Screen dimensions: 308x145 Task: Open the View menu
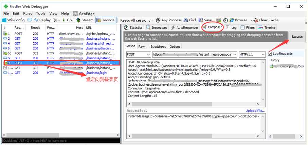coord(53,14)
